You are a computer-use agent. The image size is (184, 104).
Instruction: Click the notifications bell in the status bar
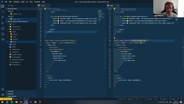(x=182, y=99)
